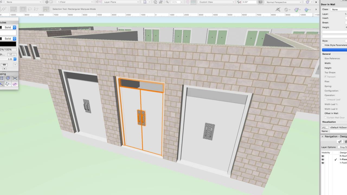Click the rotation angle icon beside 0.00°
The image size is (347, 195).
(239, 2)
